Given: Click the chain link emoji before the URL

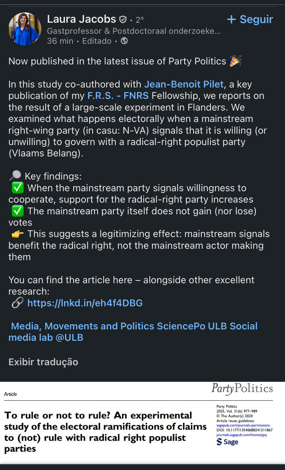Looking at the screenshot, I should click(17, 303).
